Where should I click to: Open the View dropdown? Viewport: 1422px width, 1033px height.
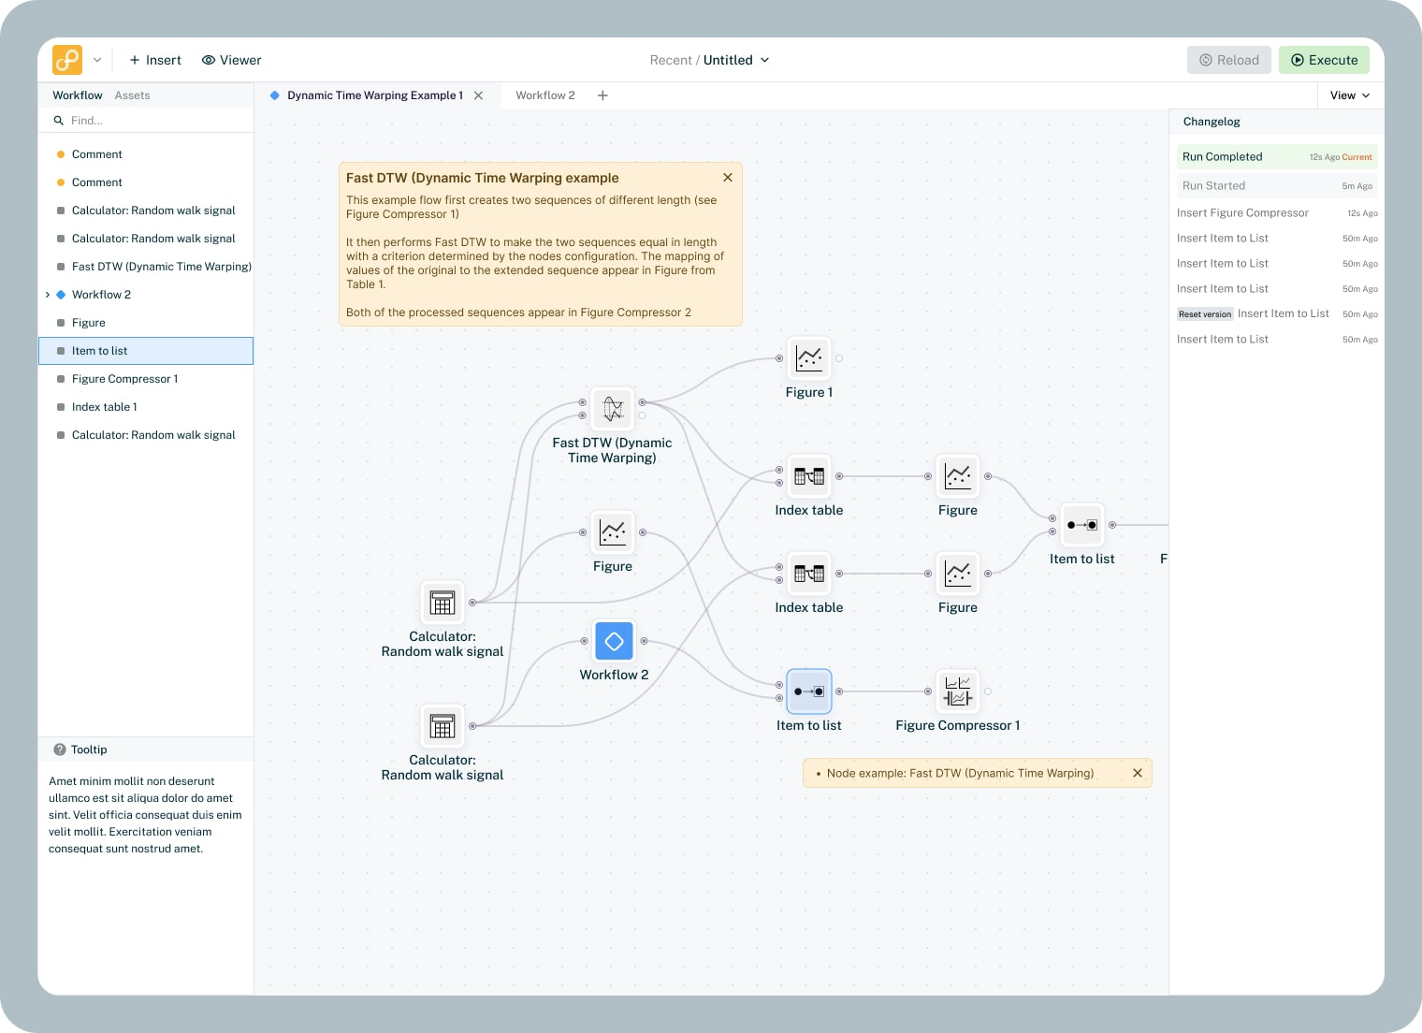[x=1350, y=95]
